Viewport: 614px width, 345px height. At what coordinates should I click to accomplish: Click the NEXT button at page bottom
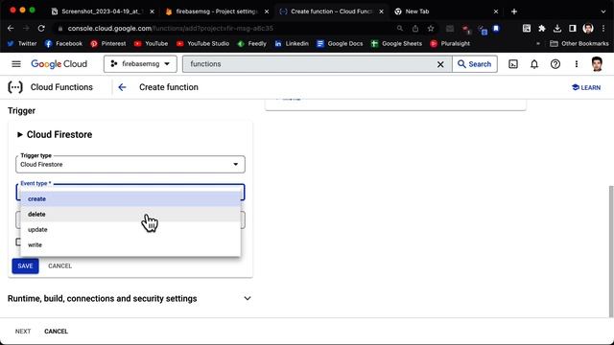click(x=23, y=332)
